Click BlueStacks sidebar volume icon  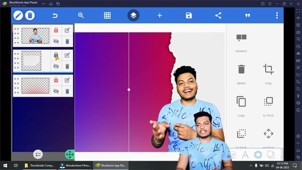(x=298, y=18)
